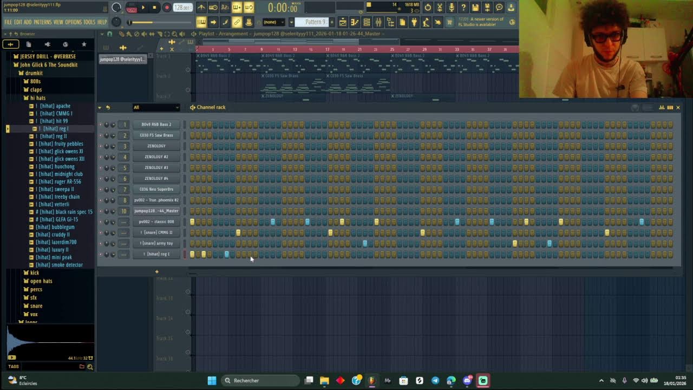Click the render export download icon
The height and width of the screenshot is (390, 693).
pos(511,8)
